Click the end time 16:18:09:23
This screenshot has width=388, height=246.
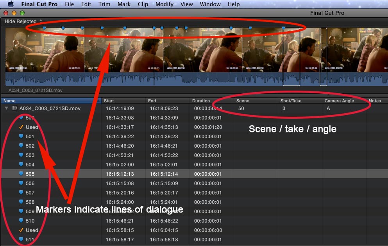pyautogui.click(x=164, y=108)
